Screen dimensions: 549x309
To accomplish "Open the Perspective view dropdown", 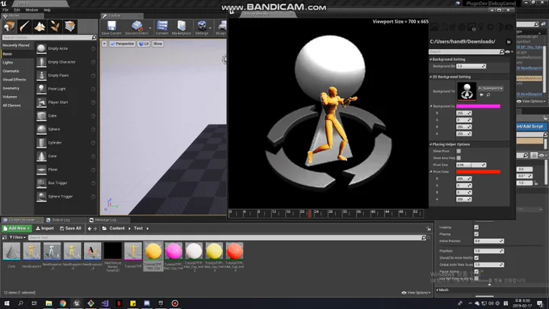I will pos(122,44).
